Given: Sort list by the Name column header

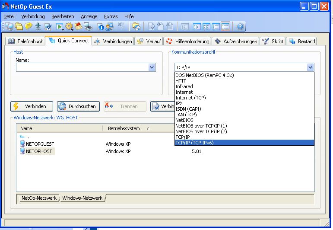Looking at the screenshot, I should tap(60, 128).
